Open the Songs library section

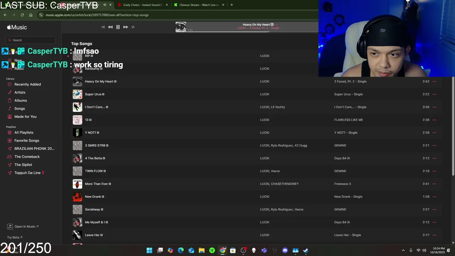[20, 108]
